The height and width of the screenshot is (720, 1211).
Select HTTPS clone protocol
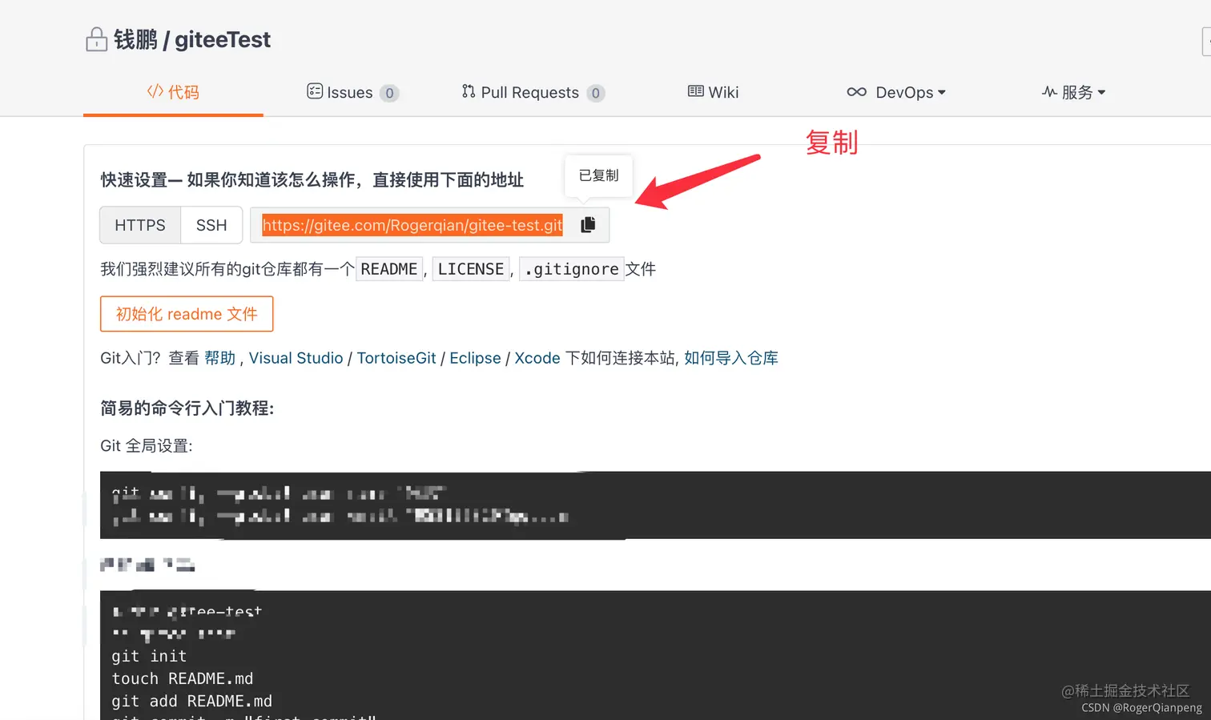pos(140,225)
